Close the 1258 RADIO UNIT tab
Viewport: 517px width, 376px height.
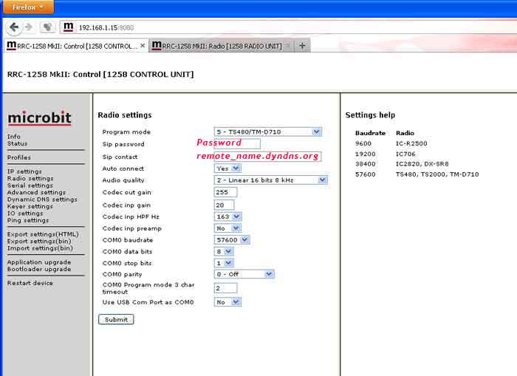tap(288, 46)
